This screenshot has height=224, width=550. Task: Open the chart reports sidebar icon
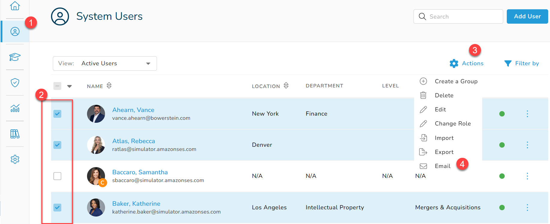tap(15, 108)
